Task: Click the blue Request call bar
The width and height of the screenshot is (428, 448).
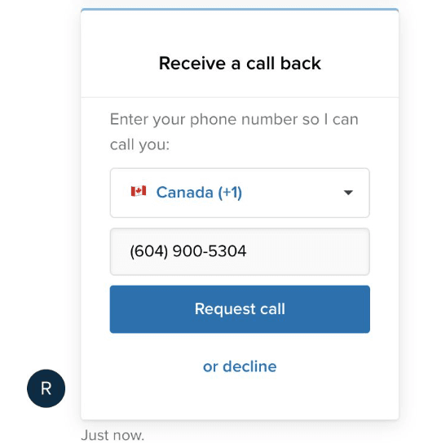Action: 240,308
